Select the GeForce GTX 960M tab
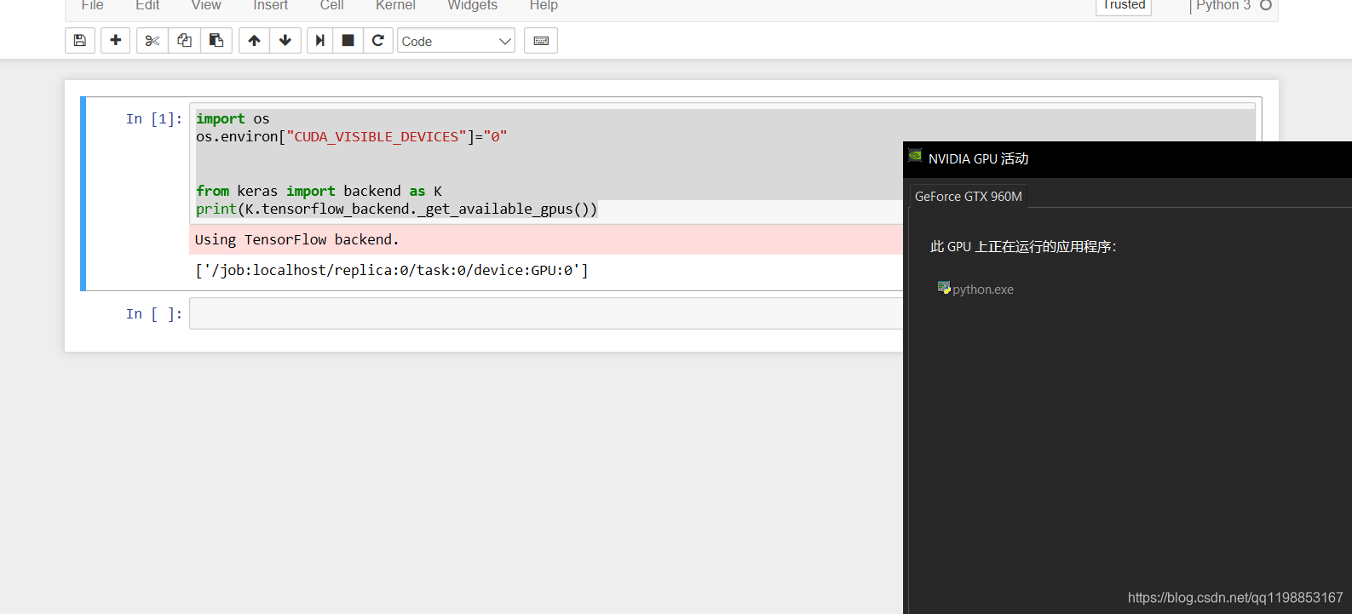The width and height of the screenshot is (1352, 614). [x=969, y=197]
